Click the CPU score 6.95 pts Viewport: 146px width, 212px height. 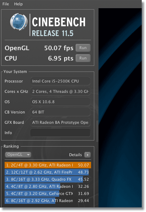point(61,58)
